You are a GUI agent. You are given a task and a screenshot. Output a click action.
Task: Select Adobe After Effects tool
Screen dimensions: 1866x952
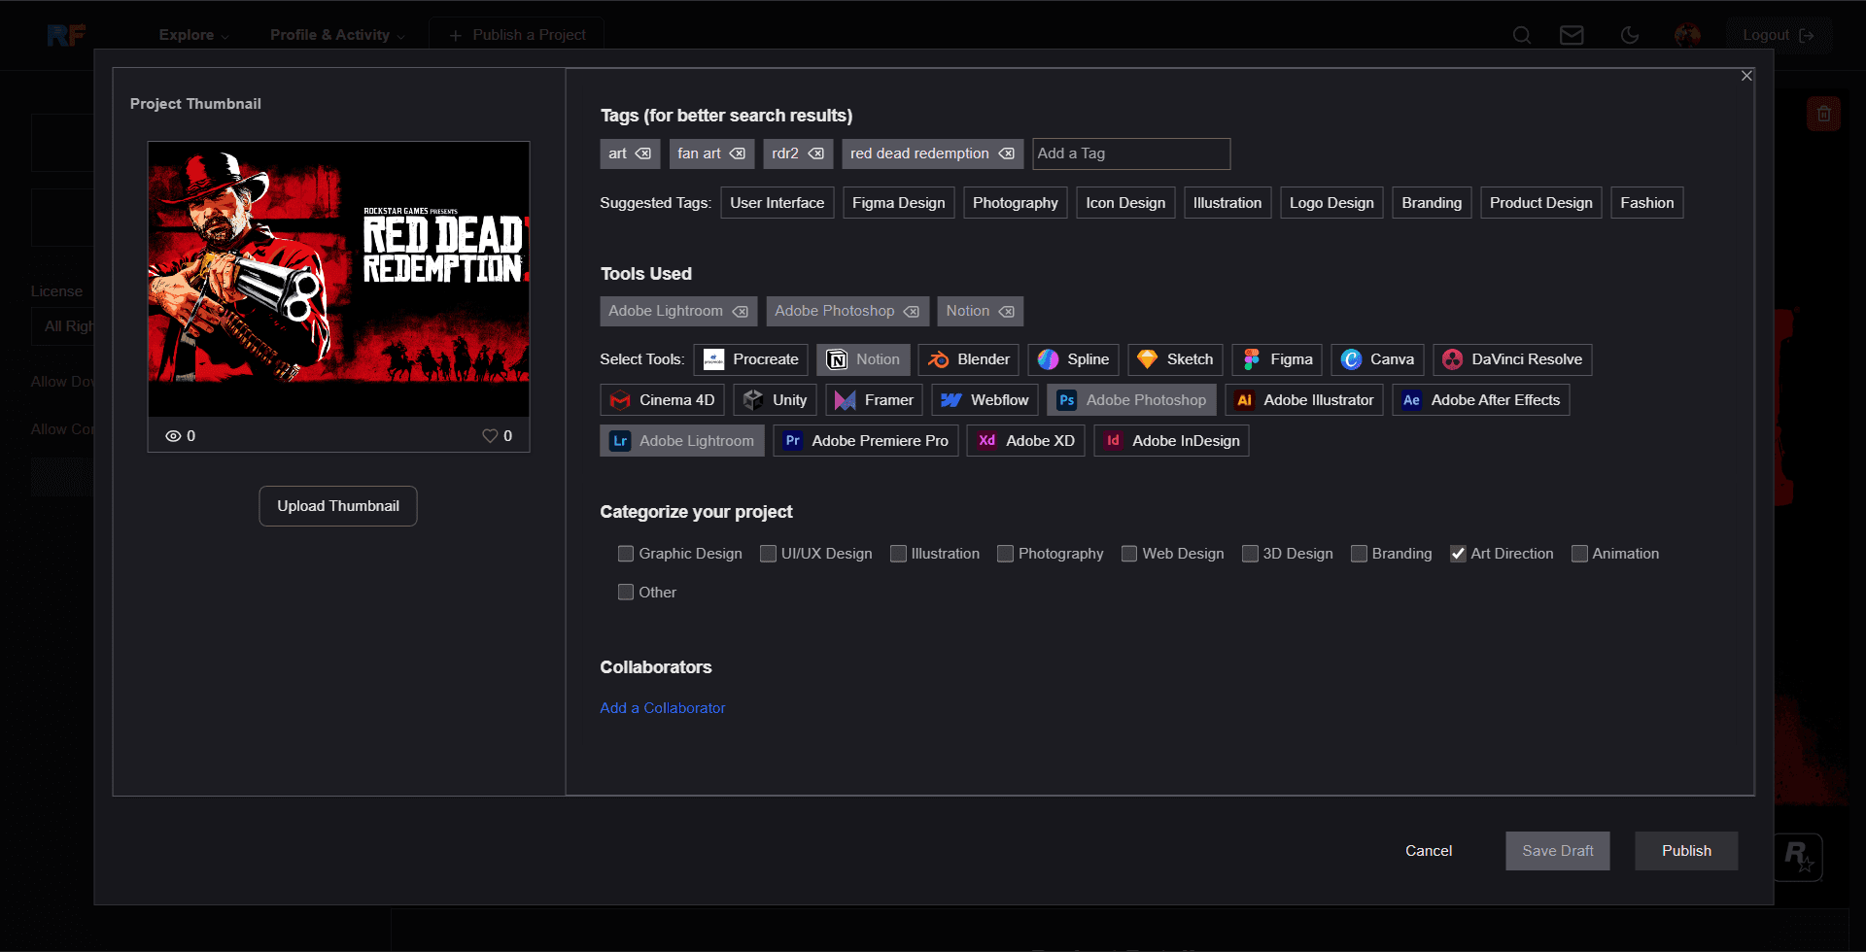click(1481, 400)
